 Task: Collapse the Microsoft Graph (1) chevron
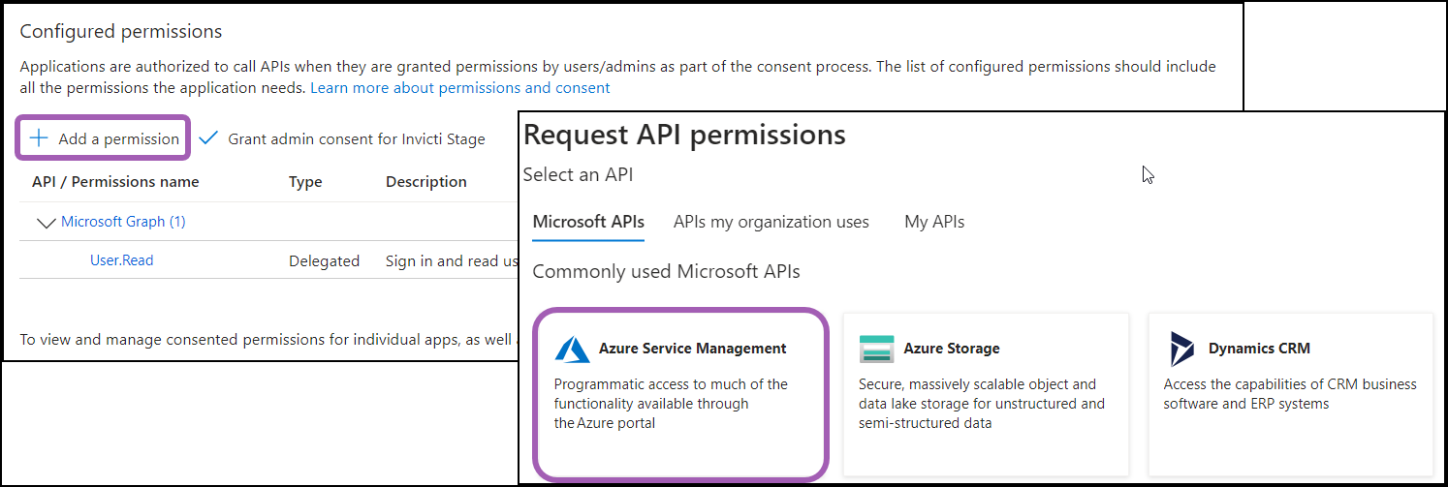(x=46, y=222)
